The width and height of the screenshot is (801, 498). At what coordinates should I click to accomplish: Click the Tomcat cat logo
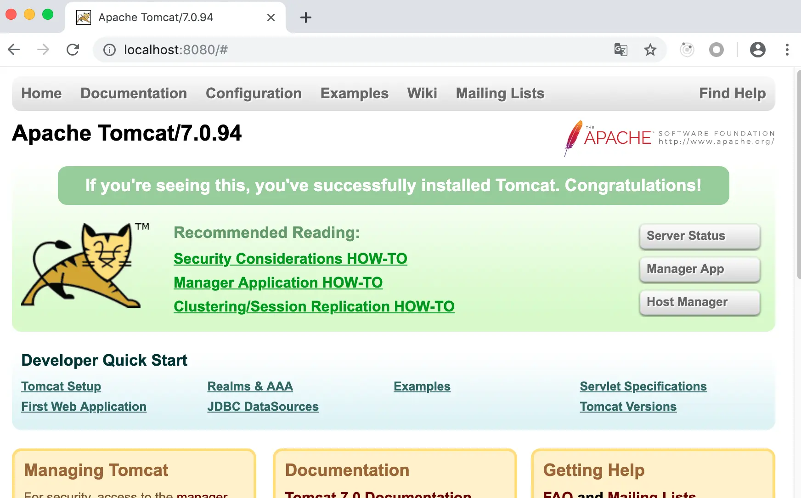pos(85,265)
